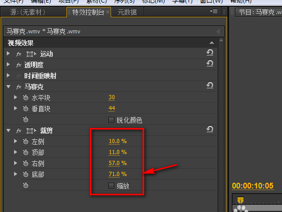The height and width of the screenshot is (212, 282).
Task: Click the timecode 00:00:10:05
Action: coord(253,186)
